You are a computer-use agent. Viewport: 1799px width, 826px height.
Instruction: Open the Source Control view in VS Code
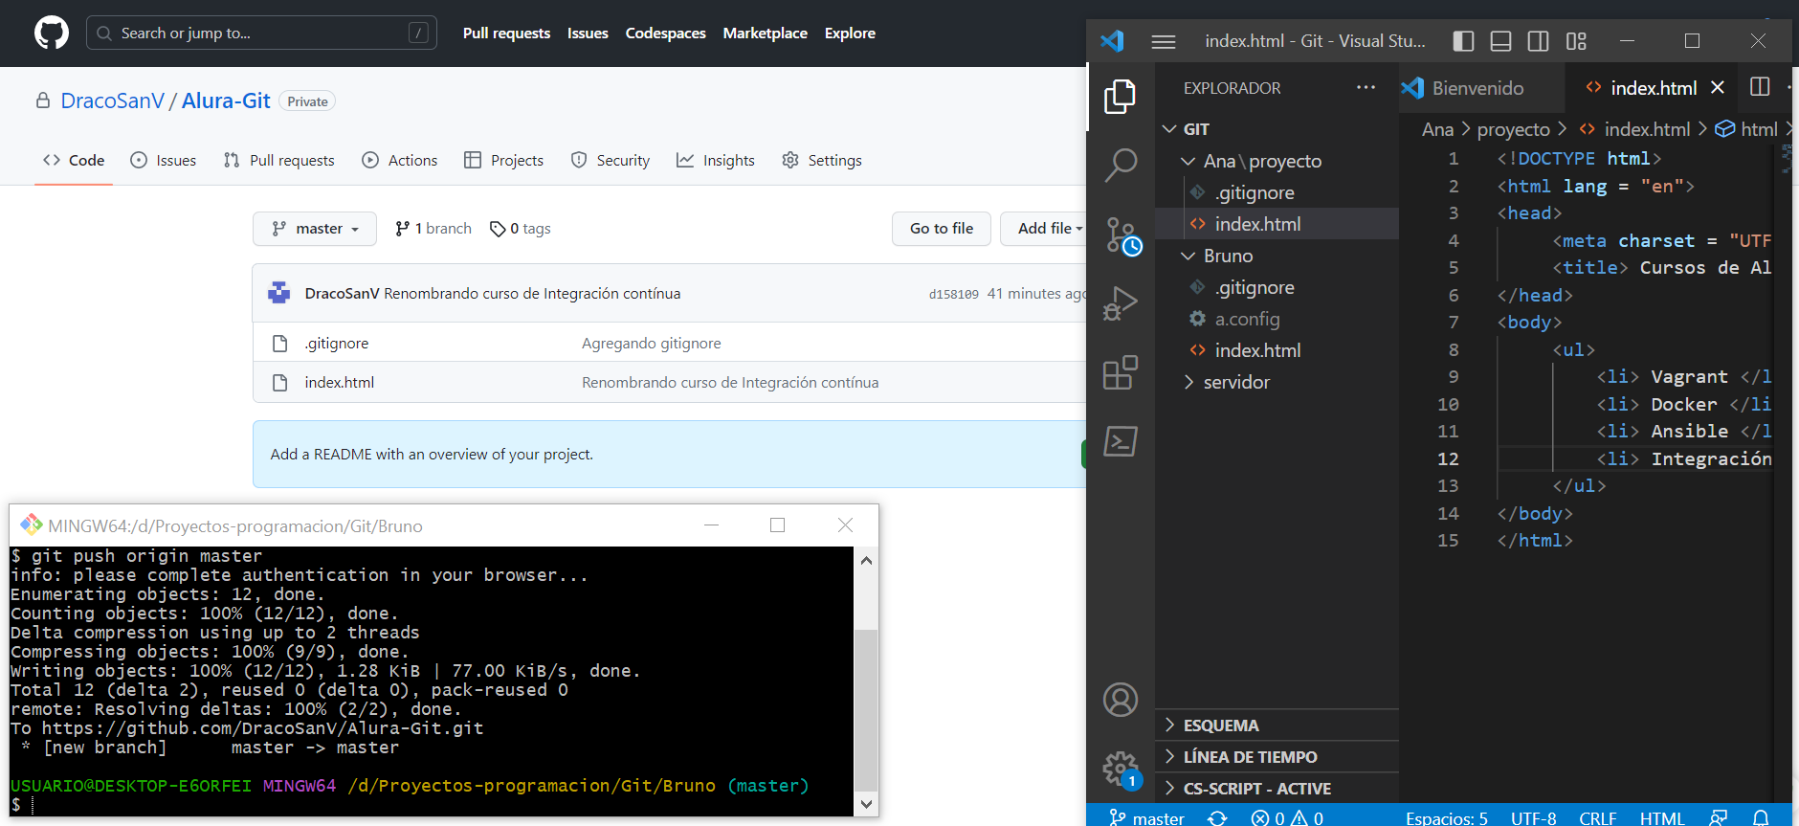(x=1122, y=235)
